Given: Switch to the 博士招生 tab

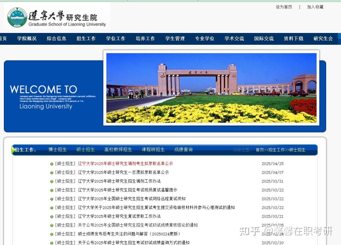Looking at the screenshot, I should (x=58, y=150).
